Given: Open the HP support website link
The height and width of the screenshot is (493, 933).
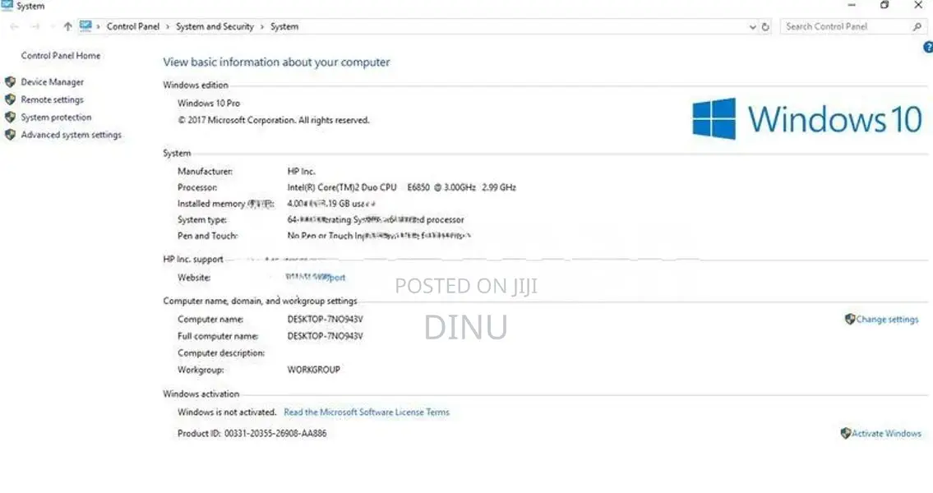Looking at the screenshot, I should [x=316, y=277].
